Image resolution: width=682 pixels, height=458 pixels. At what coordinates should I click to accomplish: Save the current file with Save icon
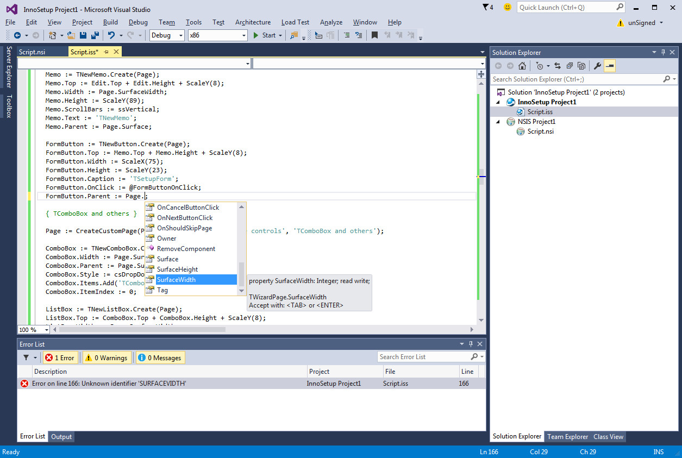[x=83, y=35]
